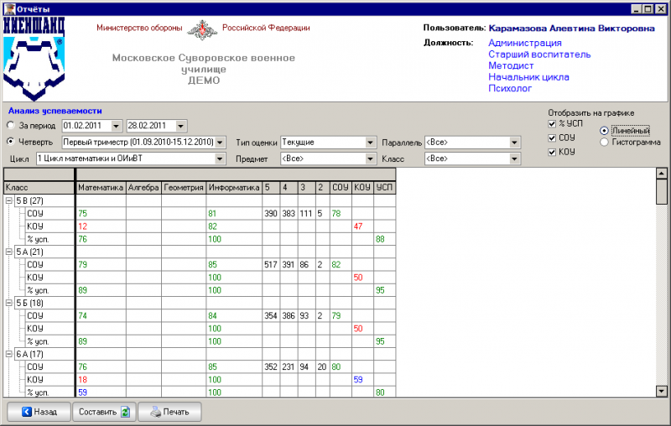Click the Алгебра column header
Image resolution: width=671 pixels, height=426 pixels.
tap(143, 187)
